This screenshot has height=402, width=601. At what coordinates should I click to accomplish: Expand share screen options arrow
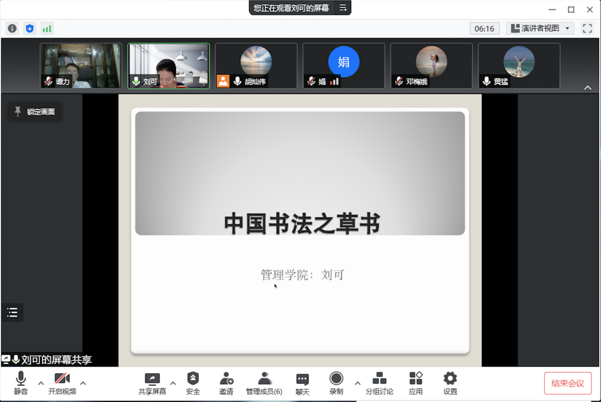pos(173,383)
